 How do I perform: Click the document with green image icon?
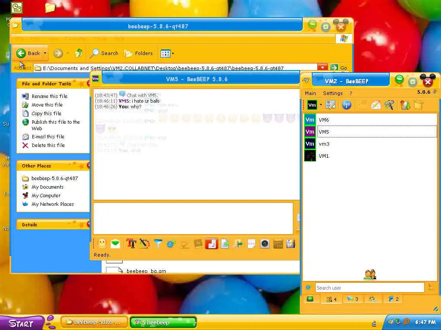click(x=225, y=244)
